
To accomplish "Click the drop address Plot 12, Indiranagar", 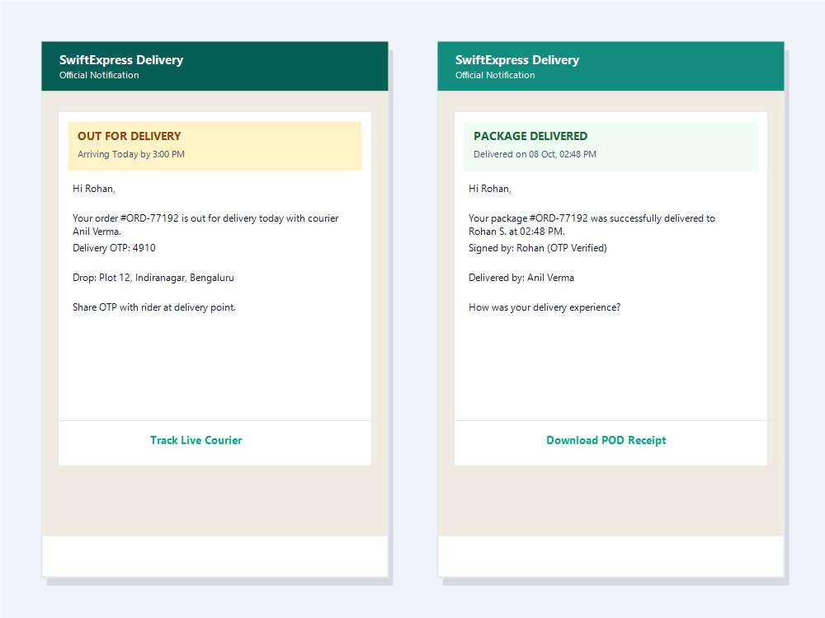I will click(153, 278).
